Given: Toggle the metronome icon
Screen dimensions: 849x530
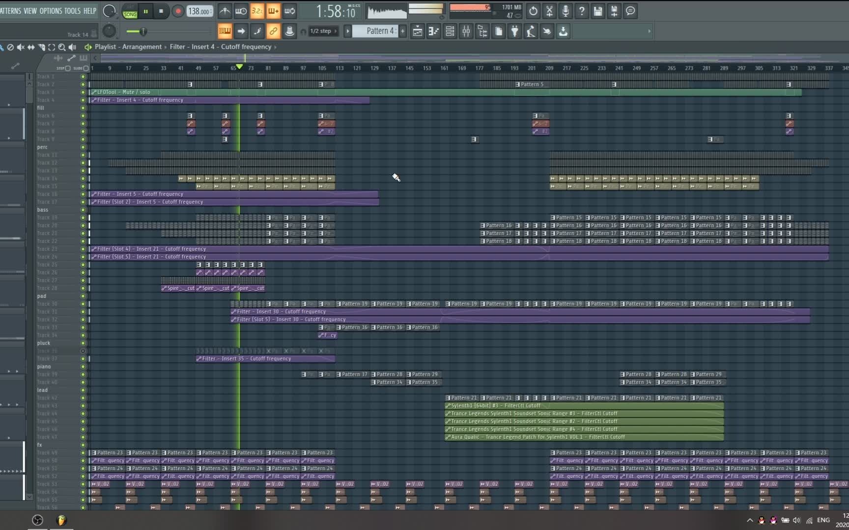Looking at the screenshot, I should tap(225, 11).
